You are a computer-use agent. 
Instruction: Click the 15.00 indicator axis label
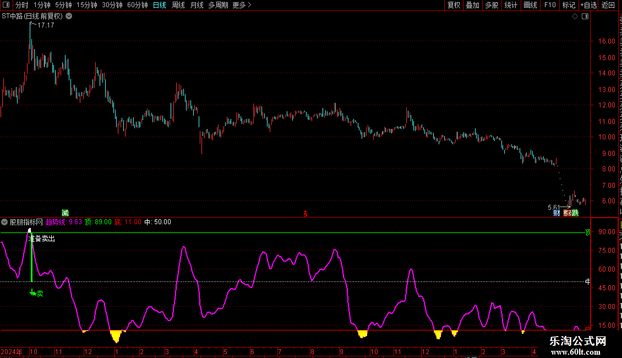[x=607, y=325]
